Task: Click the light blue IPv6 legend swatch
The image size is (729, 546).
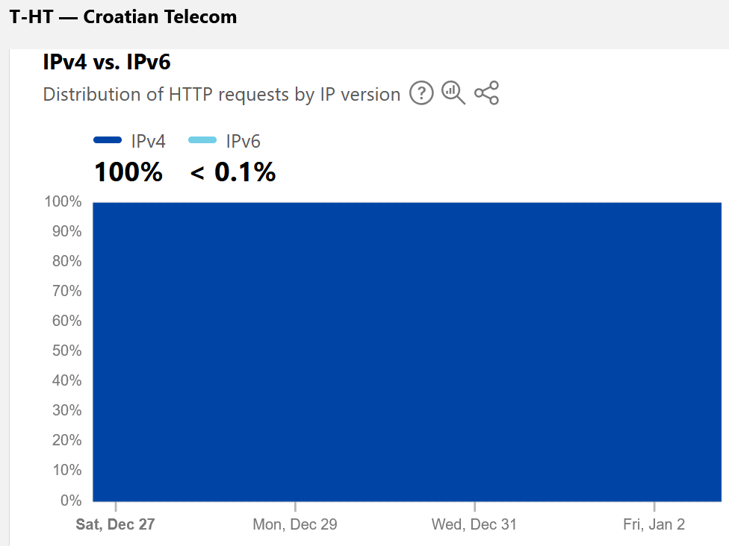Action: pos(202,140)
